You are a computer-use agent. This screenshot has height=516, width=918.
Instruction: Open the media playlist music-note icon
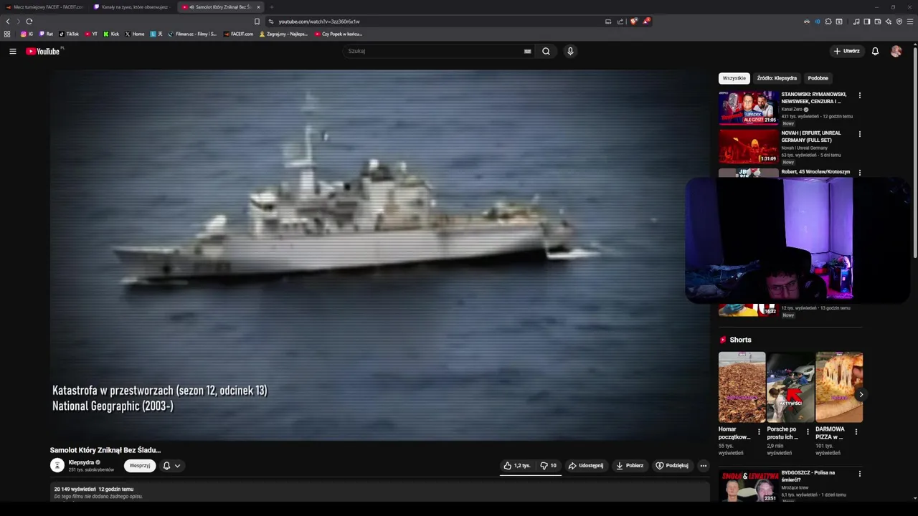coord(856,21)
